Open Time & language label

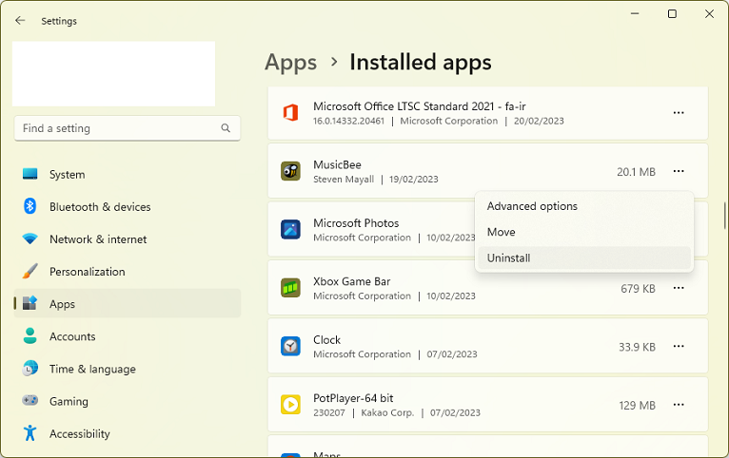(x=93, y=370)
